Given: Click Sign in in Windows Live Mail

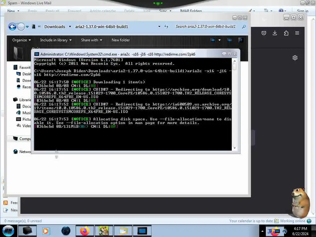Looking at the screenshot, I should [x=302, y=11].
